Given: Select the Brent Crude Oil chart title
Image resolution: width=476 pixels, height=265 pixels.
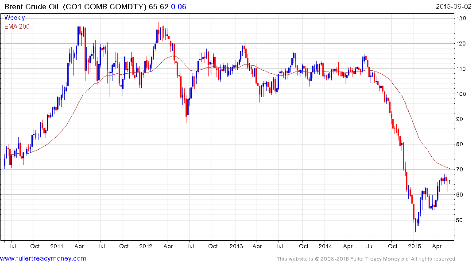Looking at the screenshot, I should pyautogui.click(x=31, y=7).
